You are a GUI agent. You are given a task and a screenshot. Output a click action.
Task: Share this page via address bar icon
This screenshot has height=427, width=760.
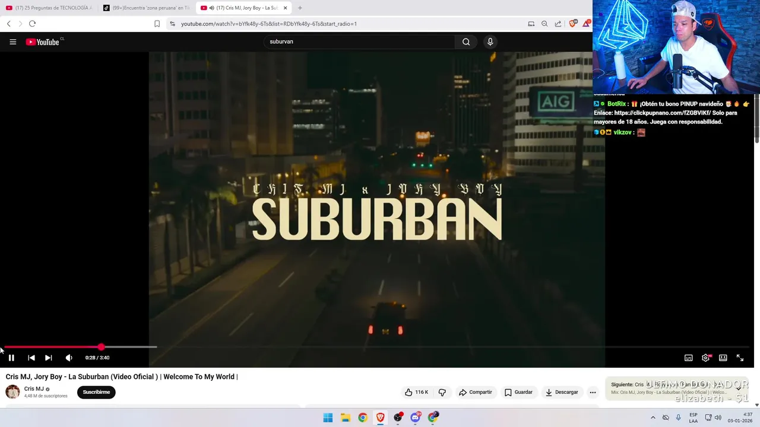coord(558,24)
